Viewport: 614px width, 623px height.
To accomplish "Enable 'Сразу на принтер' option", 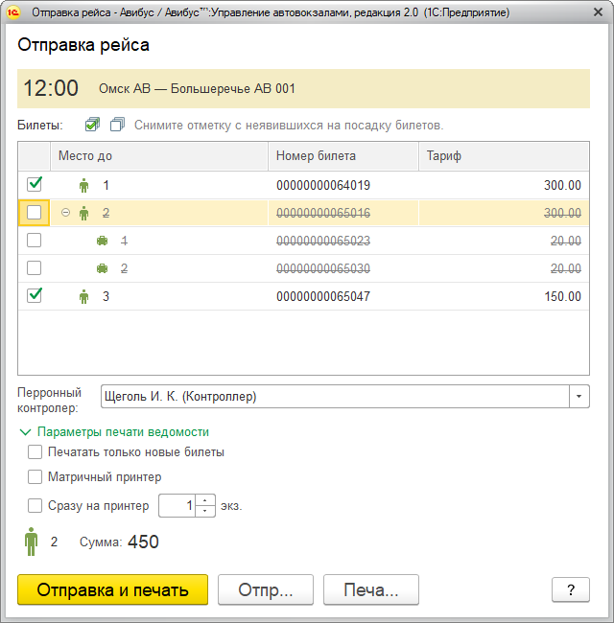I will (x=35, y=506).
